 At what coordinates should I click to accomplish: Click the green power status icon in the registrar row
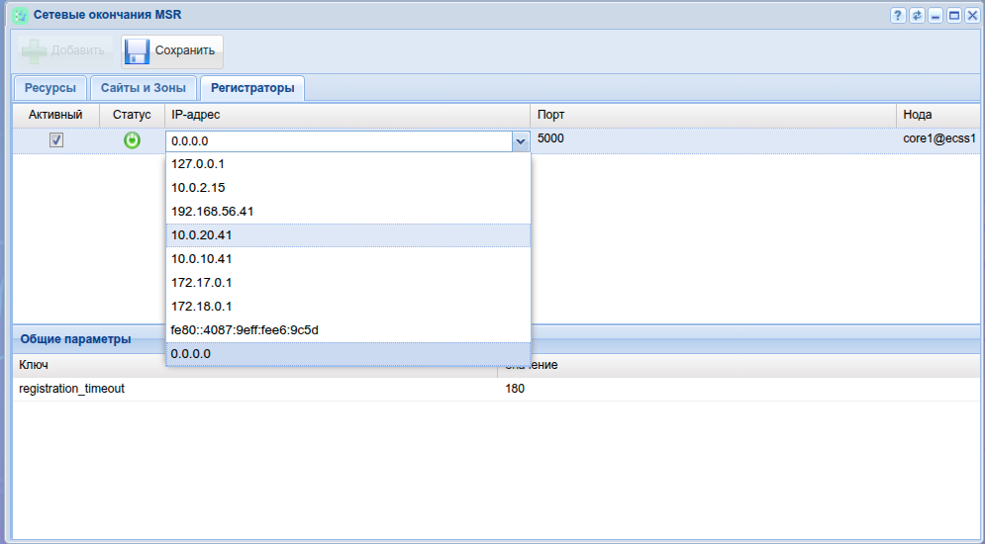(132, 139)
